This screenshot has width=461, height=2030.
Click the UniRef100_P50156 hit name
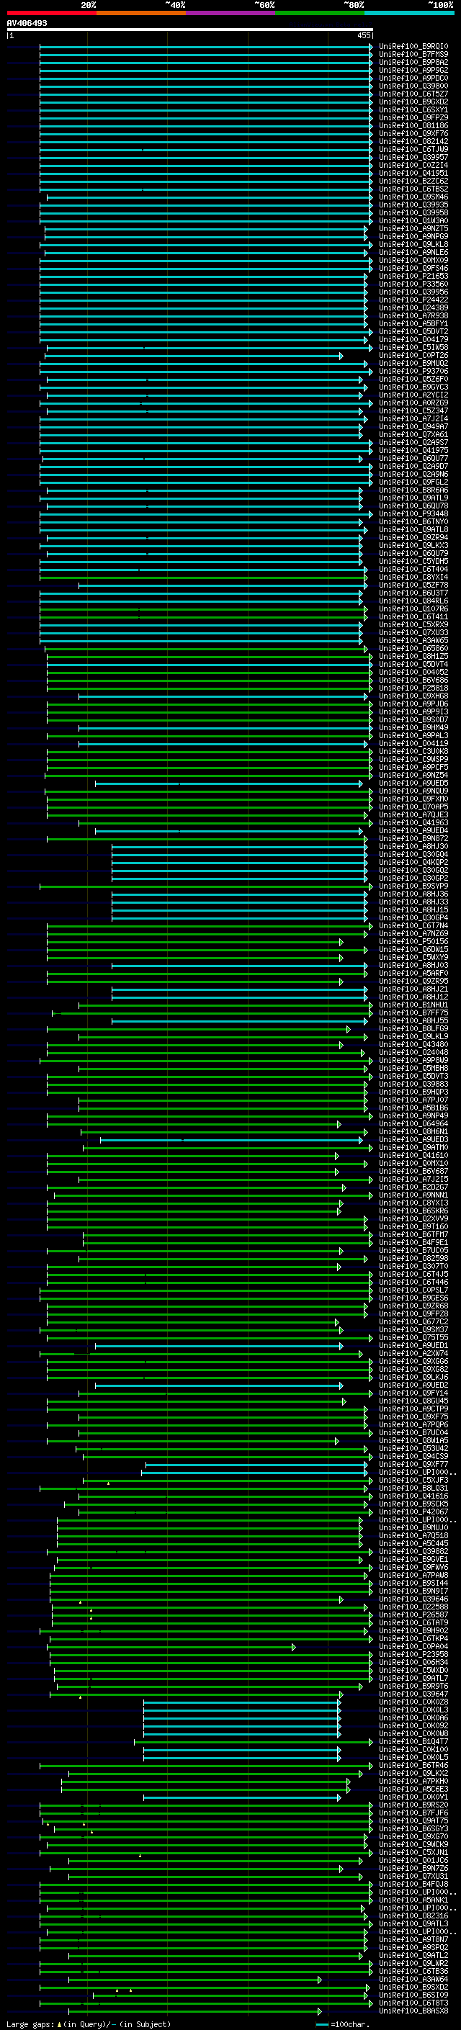coord(413,942)
